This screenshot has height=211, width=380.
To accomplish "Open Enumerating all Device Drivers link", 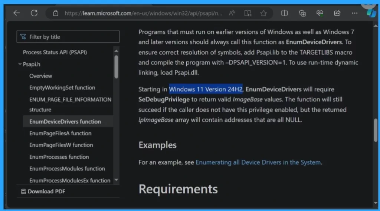I will [x=258, y=162].
